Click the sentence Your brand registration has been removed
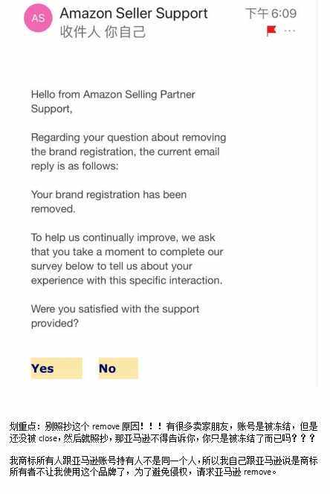The image size is (330, 494). pos(109,202)
